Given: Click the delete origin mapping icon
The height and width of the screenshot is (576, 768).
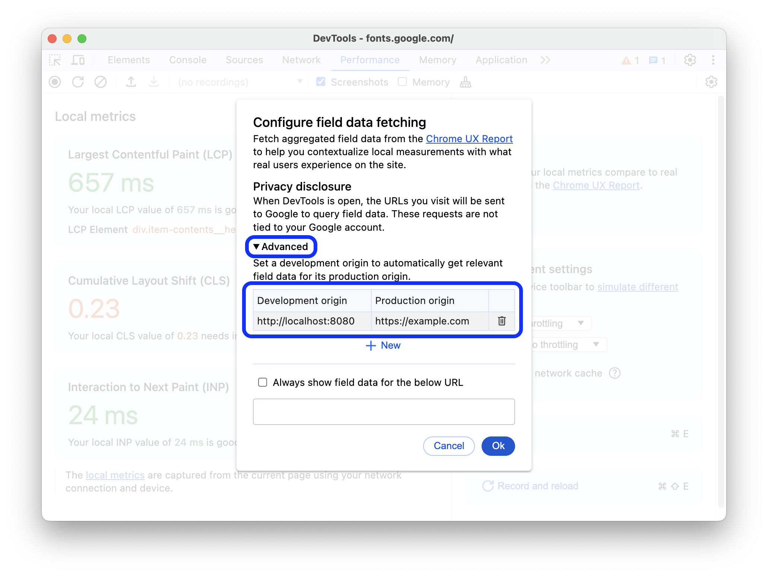Looking at the screenshot, I should pos(501,321).
